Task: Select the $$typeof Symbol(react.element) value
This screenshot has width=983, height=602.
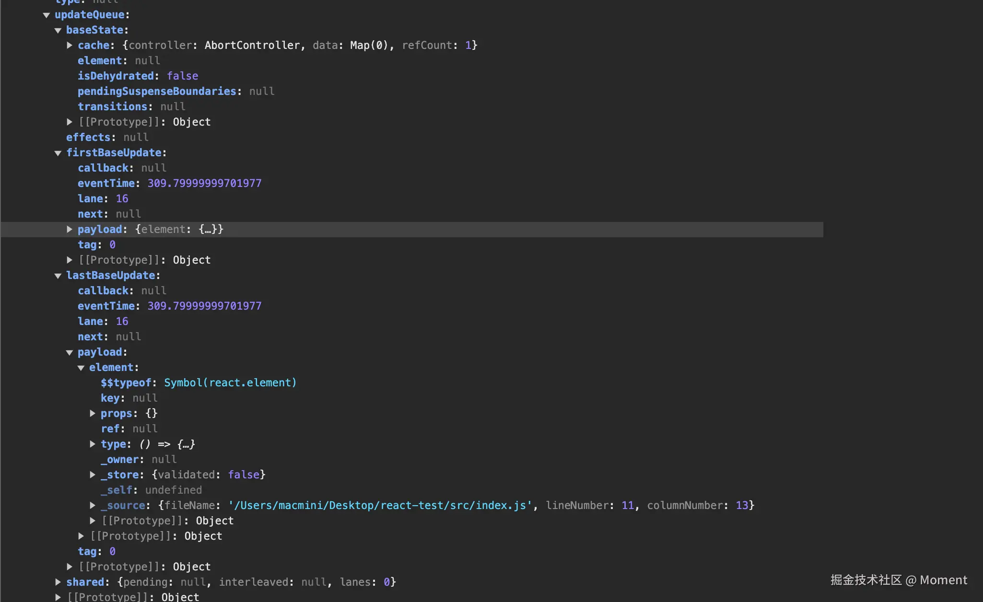Action: pyautogui.click(x=230, y=382)
